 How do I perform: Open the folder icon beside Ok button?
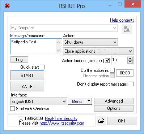101,121
